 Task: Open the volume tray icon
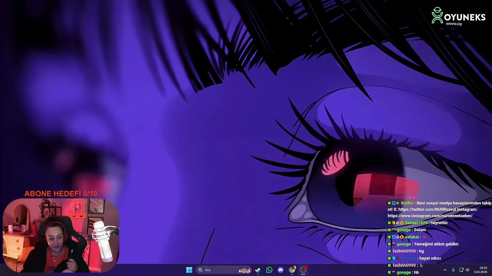click(x=467, y=270)
